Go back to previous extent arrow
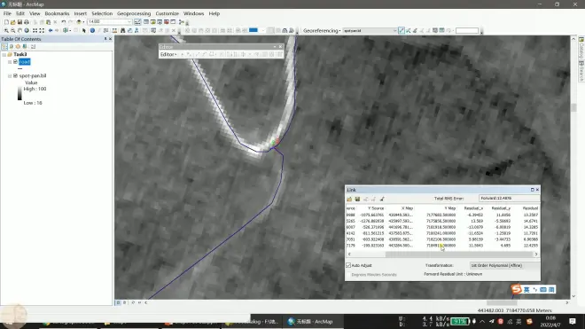This screenshot has width=585, height=329. pos(51,31)
